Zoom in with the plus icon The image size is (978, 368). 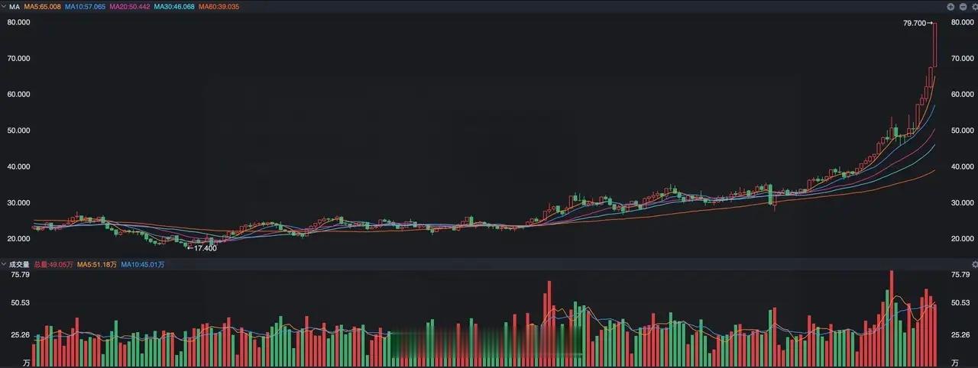951,6
